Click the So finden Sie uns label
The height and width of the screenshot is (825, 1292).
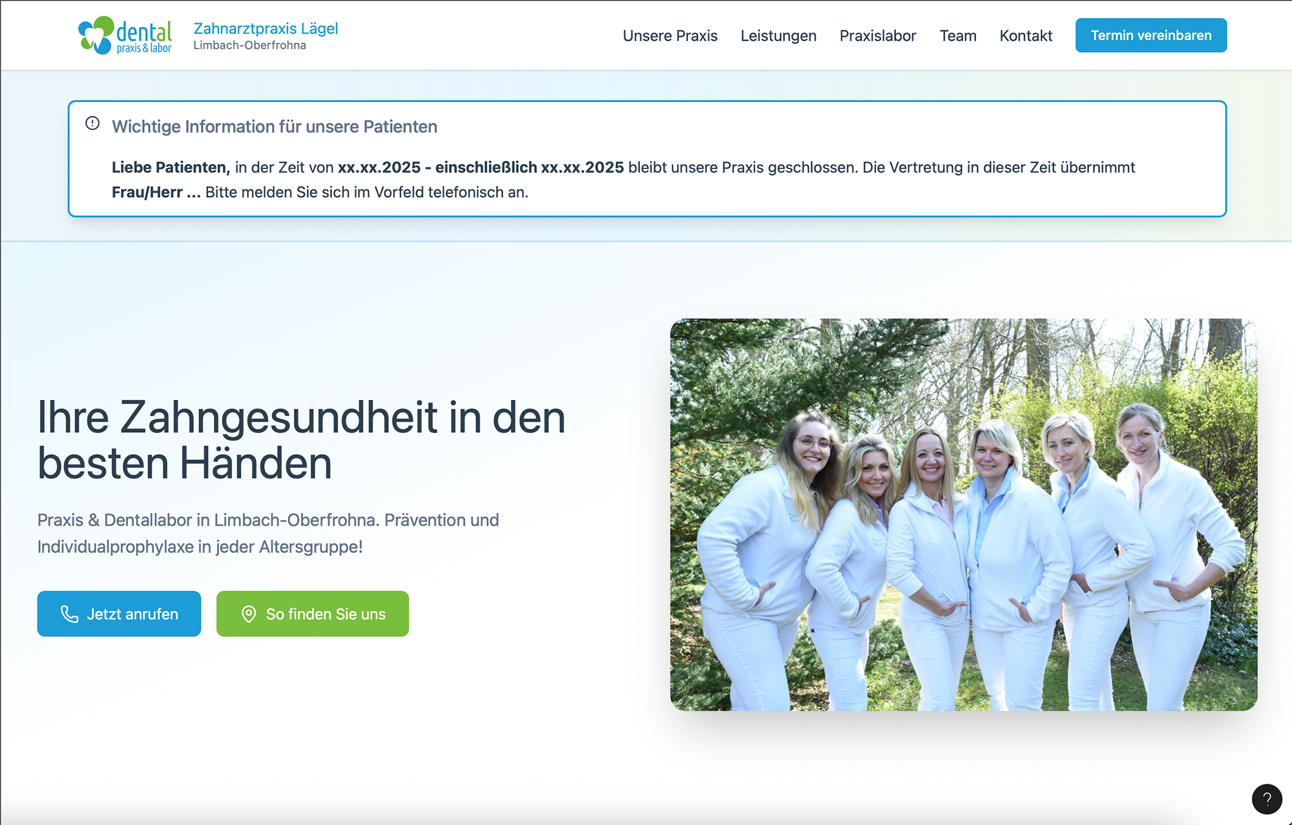326,614
